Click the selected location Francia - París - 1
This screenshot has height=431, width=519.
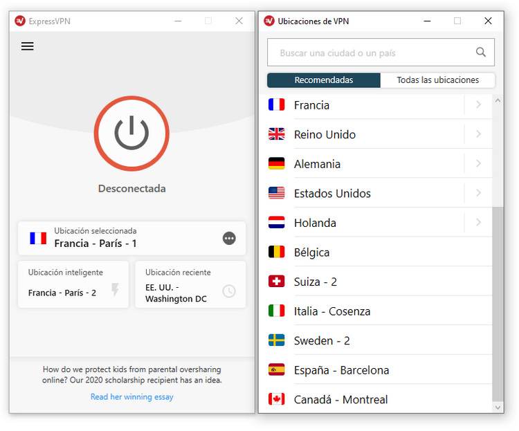(131, 239)
